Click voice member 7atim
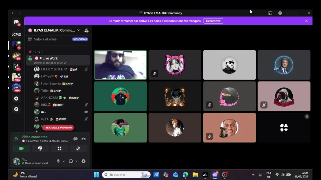The width and height of the screenshot is (321, 180). pos(61,91)
